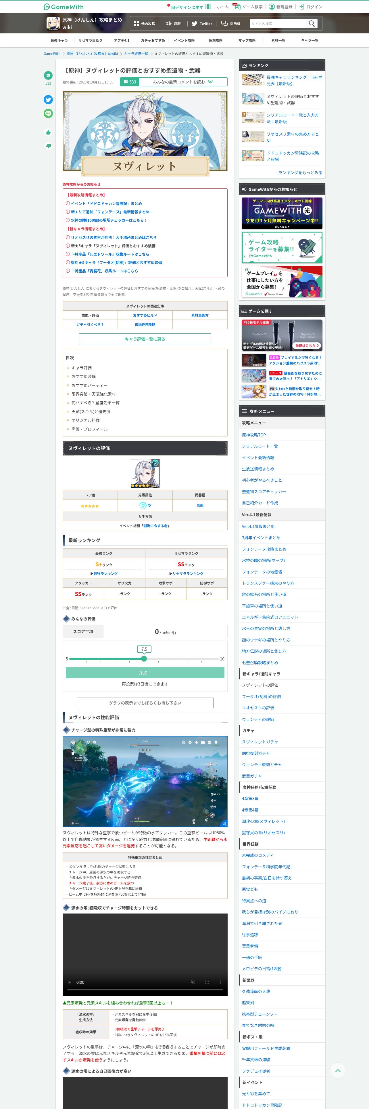The width and height of the screenshot is (369, 1109).
Task: Open the 掲示板 bulletin board
Action: pos(231,24)
